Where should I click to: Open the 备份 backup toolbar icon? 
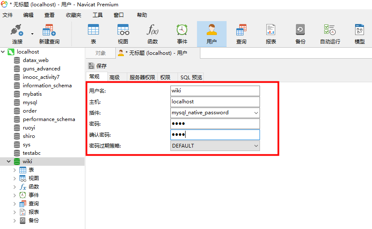tap(301, 34)
